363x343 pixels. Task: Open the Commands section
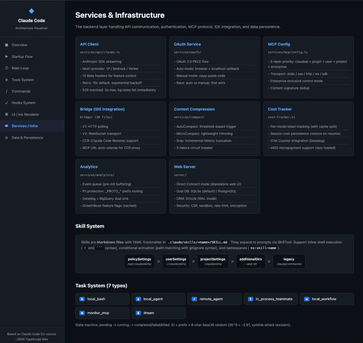tap(32, 91)
